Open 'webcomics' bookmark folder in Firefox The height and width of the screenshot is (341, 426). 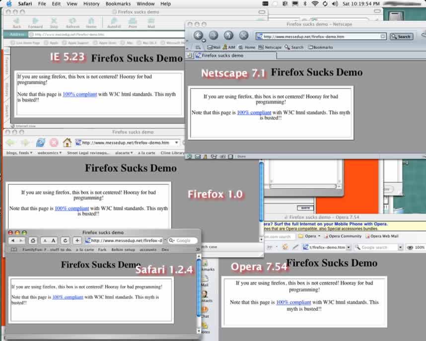[50, 153]
